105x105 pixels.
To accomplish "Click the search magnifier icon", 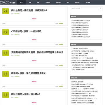I will tap(101, 9).
